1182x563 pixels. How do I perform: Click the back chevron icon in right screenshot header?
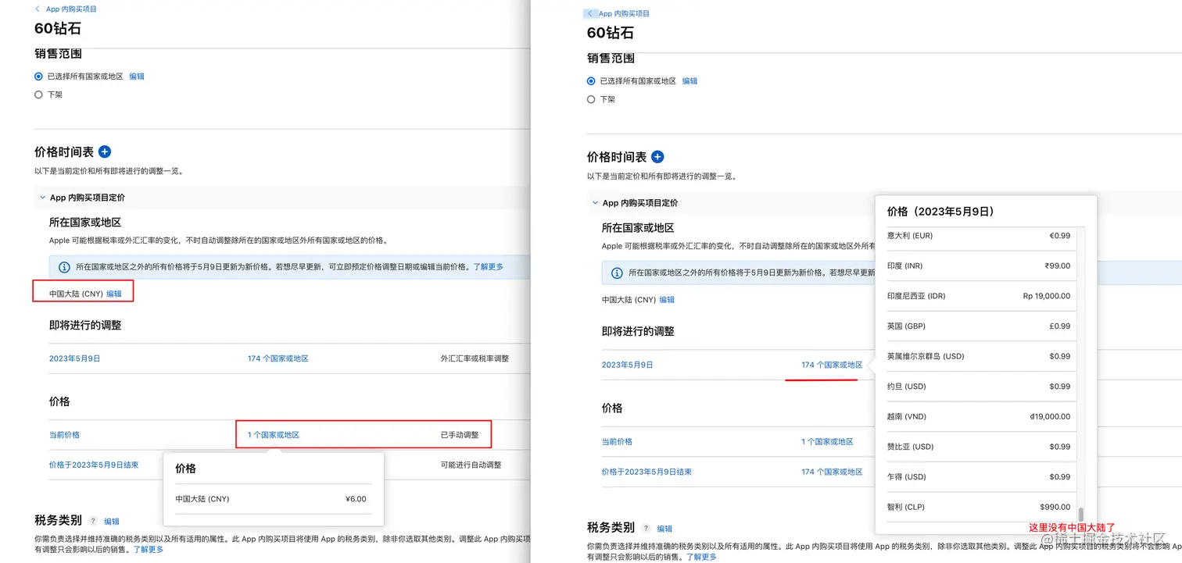590,13
